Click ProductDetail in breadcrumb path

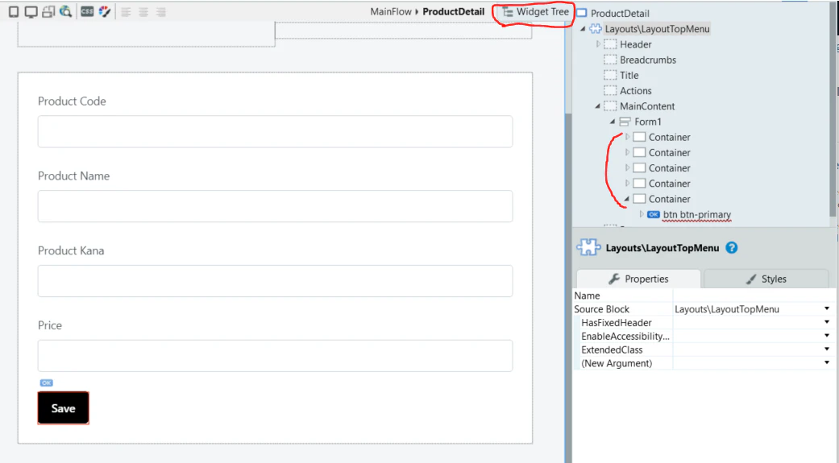(453, 12)
